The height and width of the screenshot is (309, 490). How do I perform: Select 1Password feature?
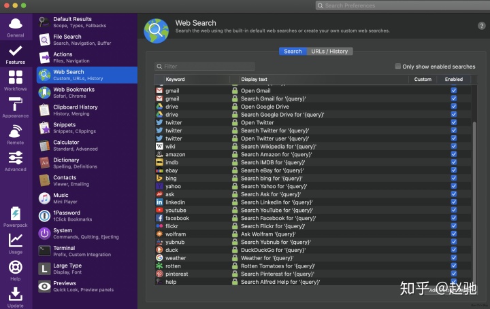[x=87, y=216]
